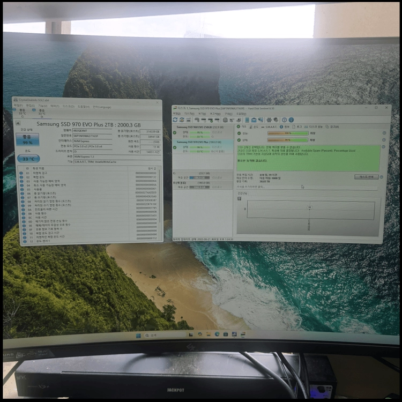The image size is (402, 402).
Task: Click the help circle icon beside the green status text box
Action: 383,147
